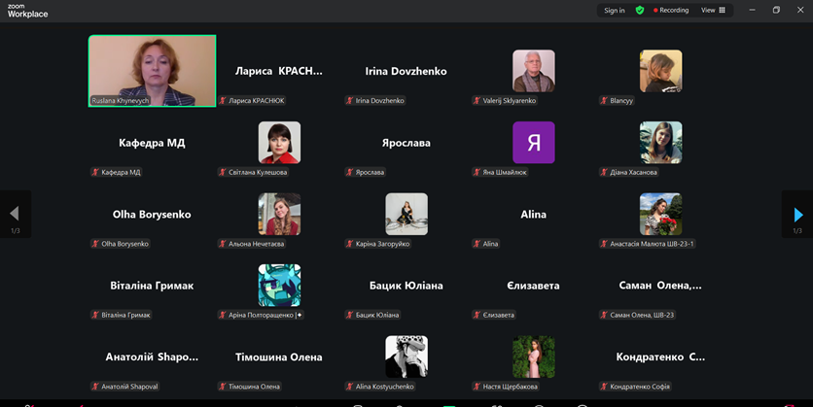The image size is (813, 407).
Task: Go to next page of participants
Action: click(x=798, y=215)
